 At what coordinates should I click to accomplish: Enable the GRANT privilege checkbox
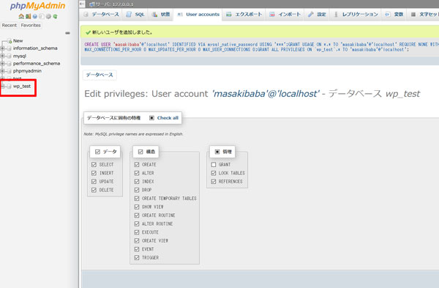tap(214, 165)
